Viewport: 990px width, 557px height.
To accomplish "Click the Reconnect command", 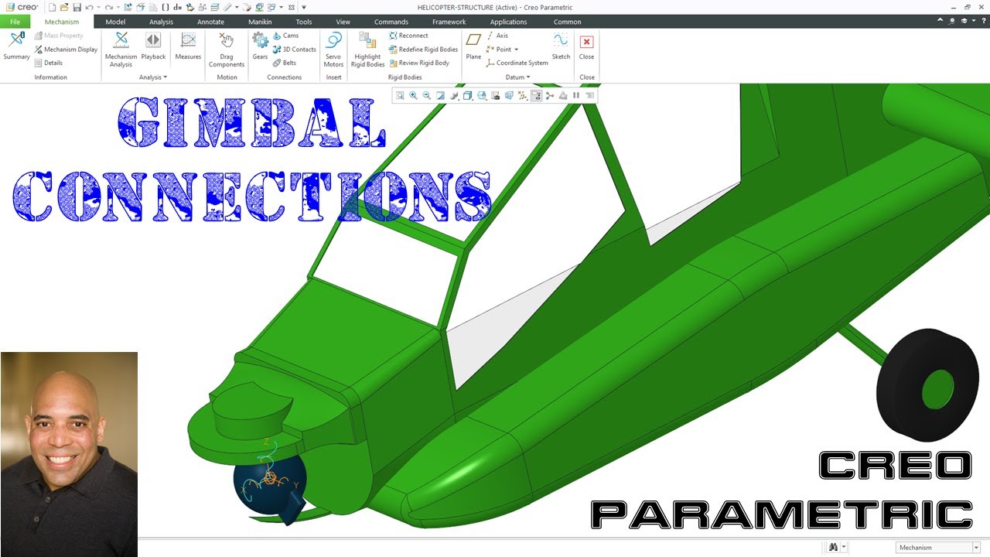I will 408,36.
